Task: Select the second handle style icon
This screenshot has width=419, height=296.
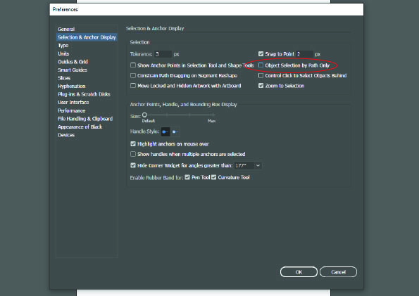Action: point(175,131)
